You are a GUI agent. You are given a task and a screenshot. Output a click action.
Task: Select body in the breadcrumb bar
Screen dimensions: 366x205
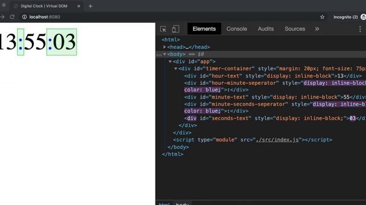coord(182,204)
